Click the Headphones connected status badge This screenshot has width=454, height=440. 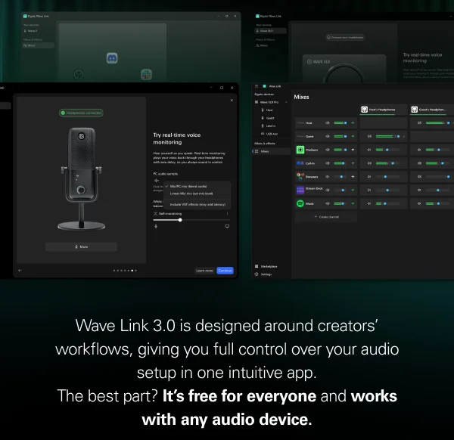pos(81,113)
